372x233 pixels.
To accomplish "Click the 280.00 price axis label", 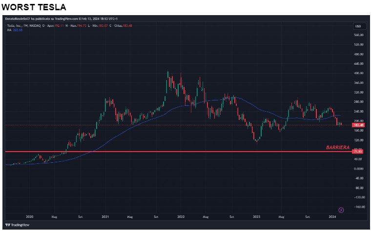I will click(x=358, y=102).
